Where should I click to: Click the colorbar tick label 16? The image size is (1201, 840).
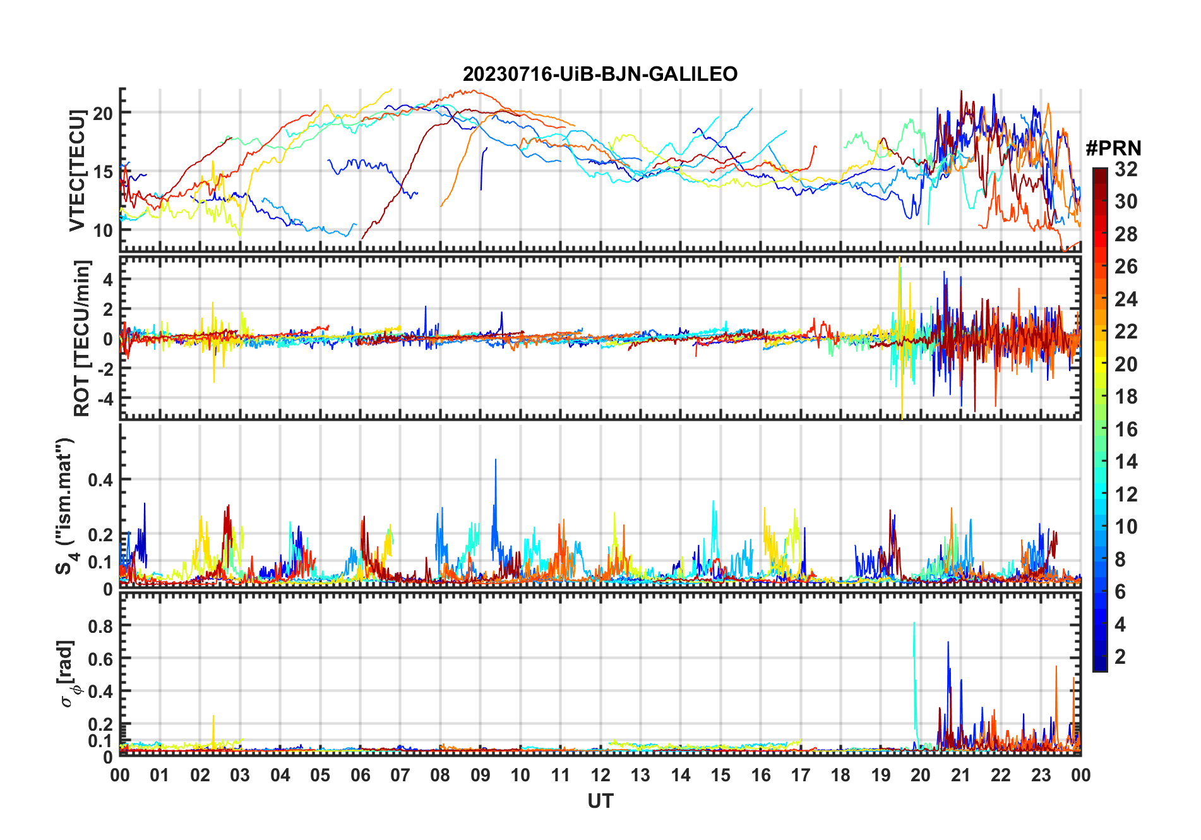[x=1126, y=429]
